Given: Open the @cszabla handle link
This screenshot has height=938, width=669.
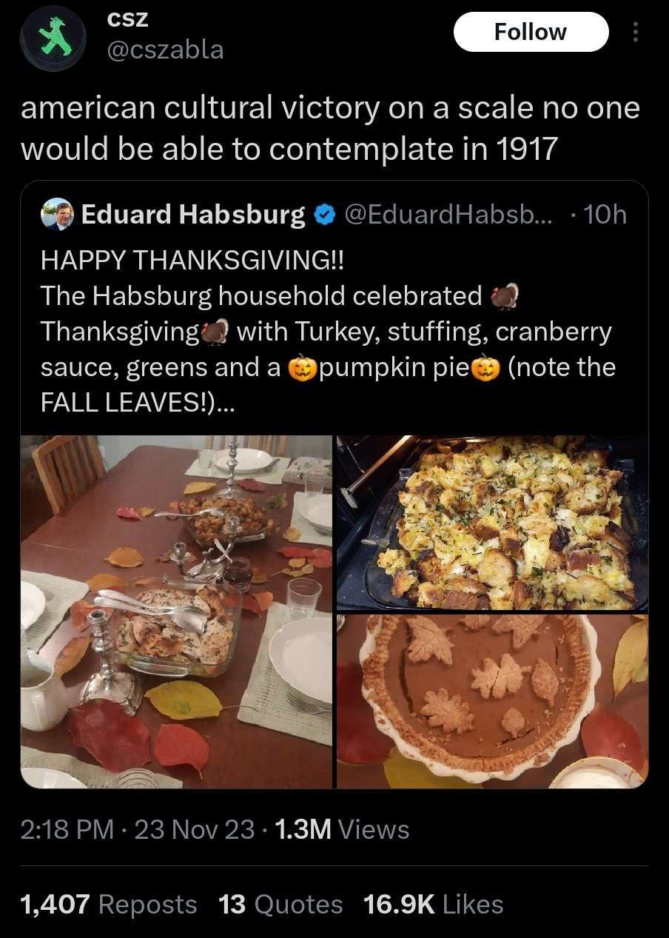Looking at the screenshot, I should pyautogui.click(x=166, y=50).
